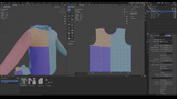Open Global transform orientation dropdown in left viewport
The image size is (177, 99).
tap(58, 5)
